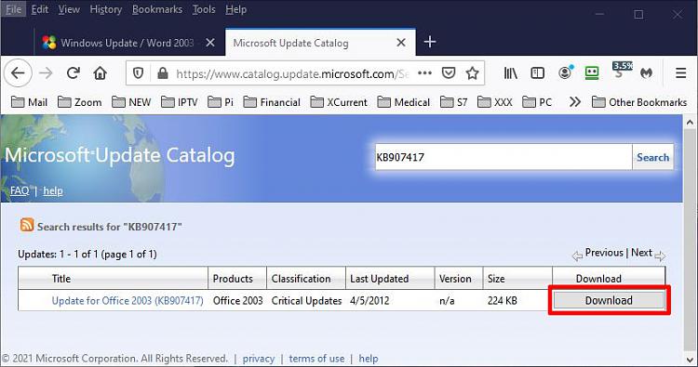Open the S7 bookmarks folder
This screenshot has height=367, width=698.
click(453, 102)
